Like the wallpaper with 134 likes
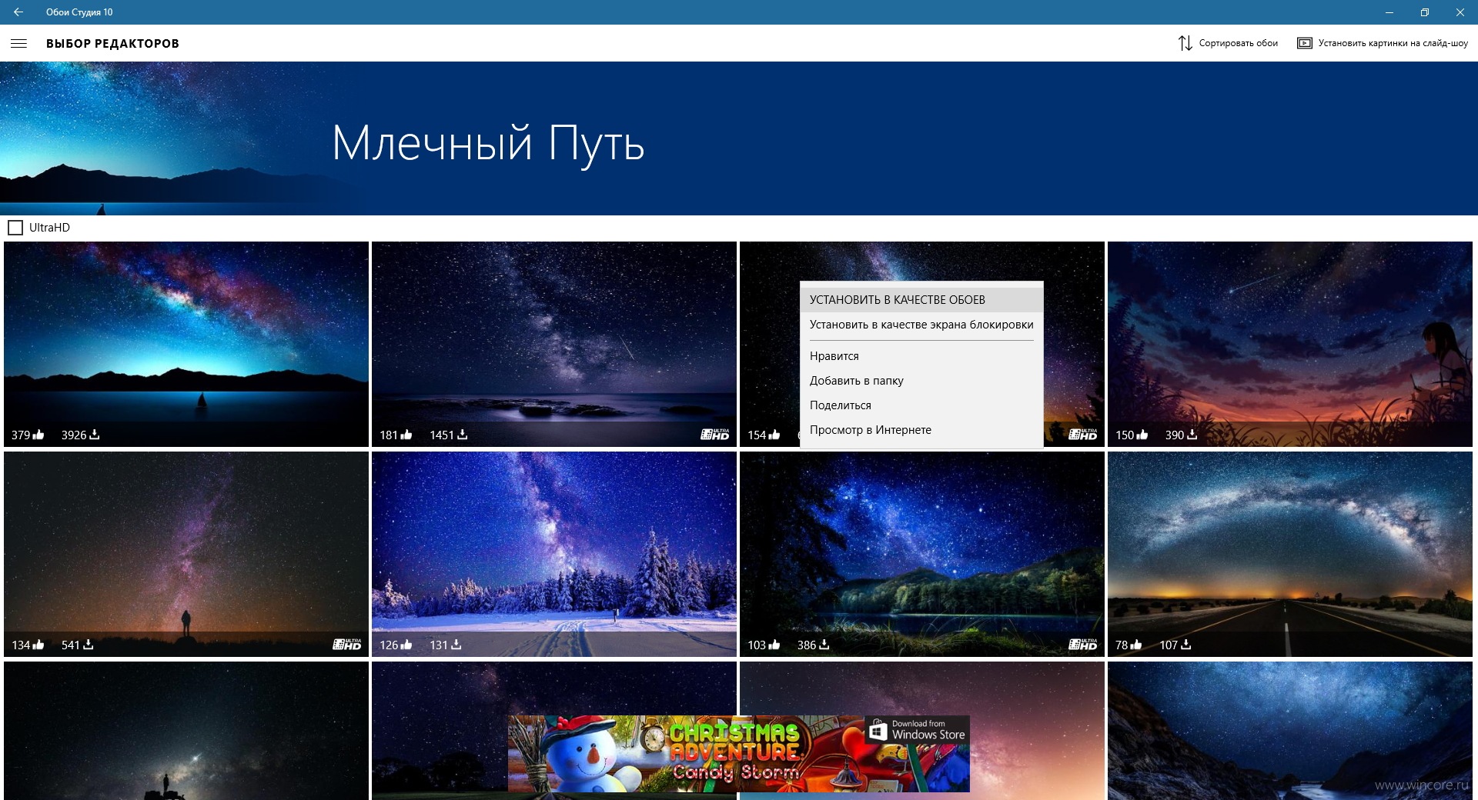Viewport: 1478px width, 800px height. (38, 645)
